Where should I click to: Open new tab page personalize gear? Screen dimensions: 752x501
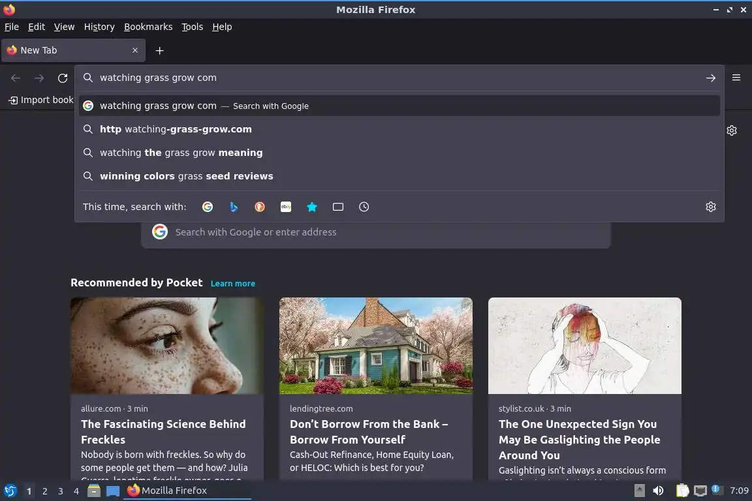point(731,130)
